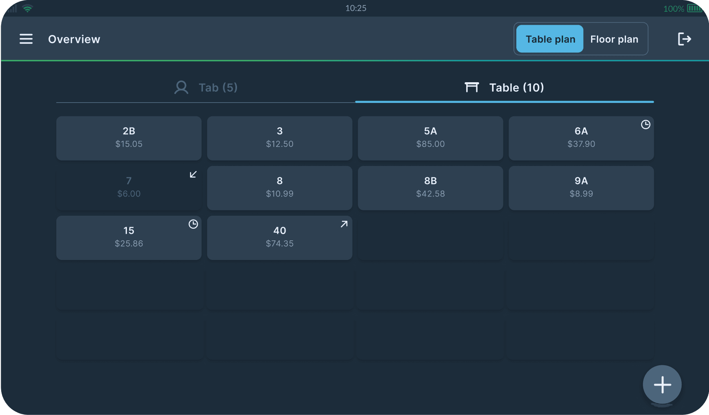The width and height of the screenshot is (709, 415).
Task: Click the $15.05 amount
Action: pyautogui.click(x=129, y=144)
